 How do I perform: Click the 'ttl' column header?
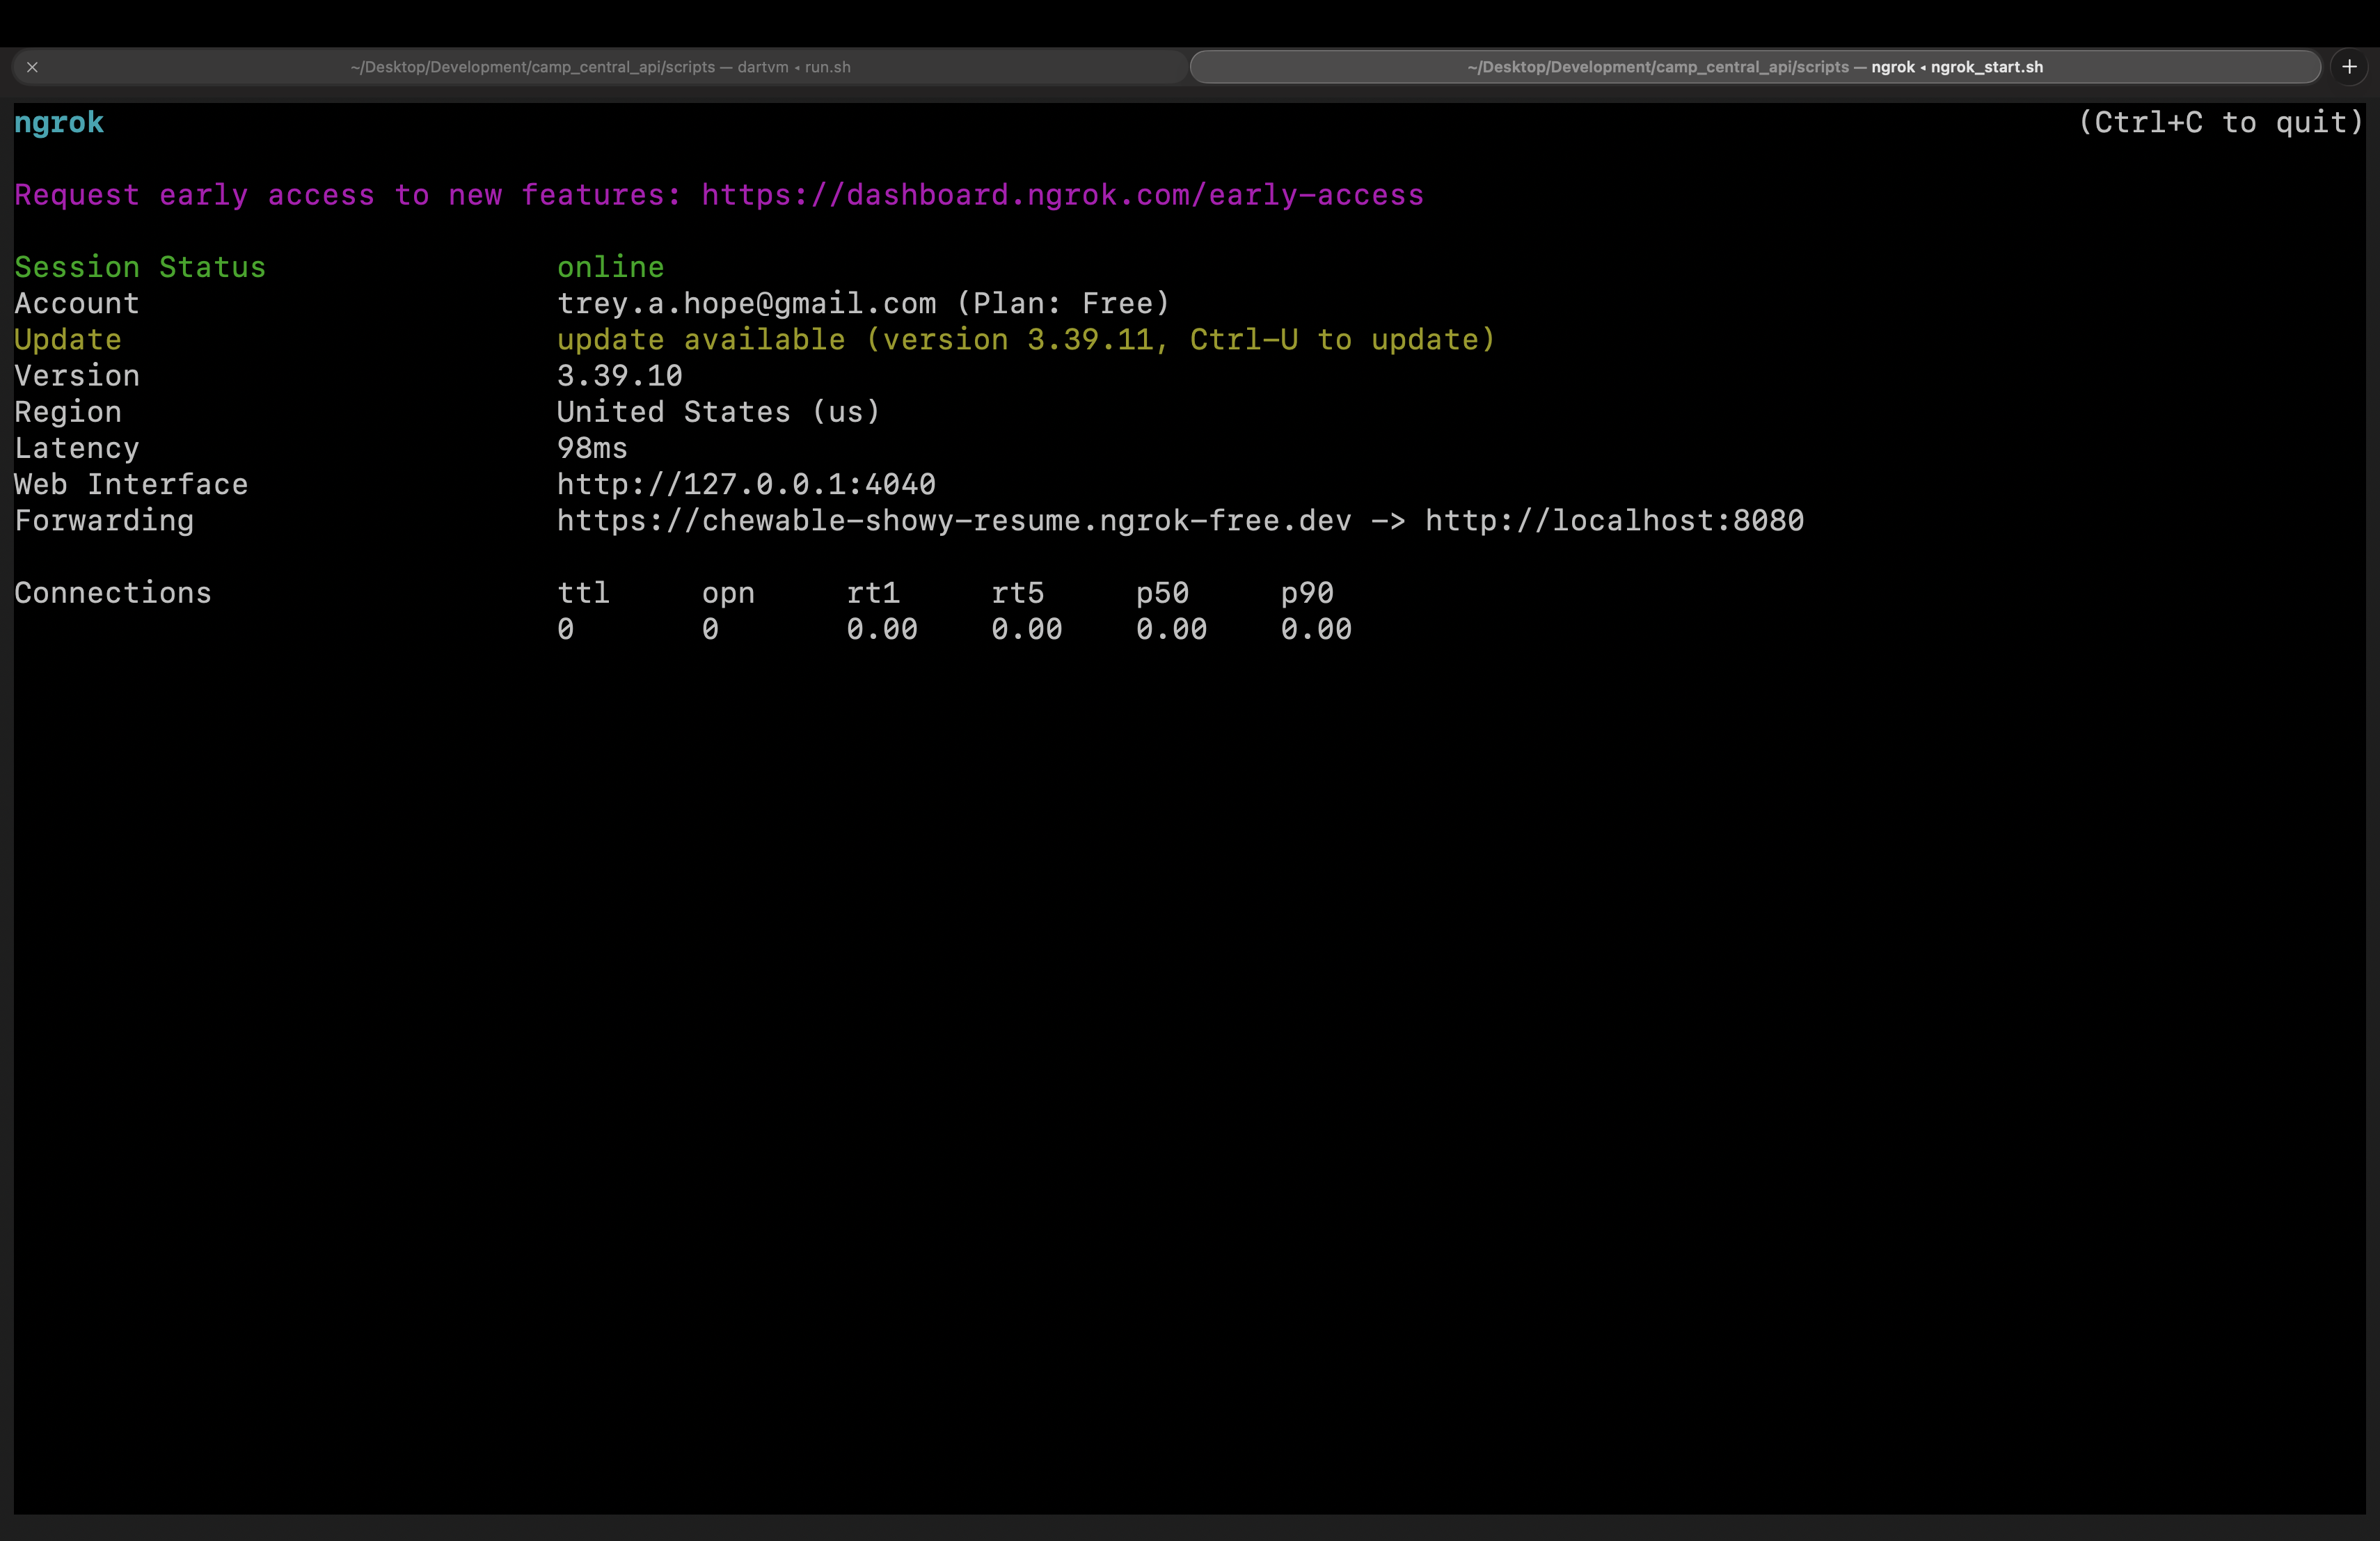pyautogui.click(x=583, y=593)
